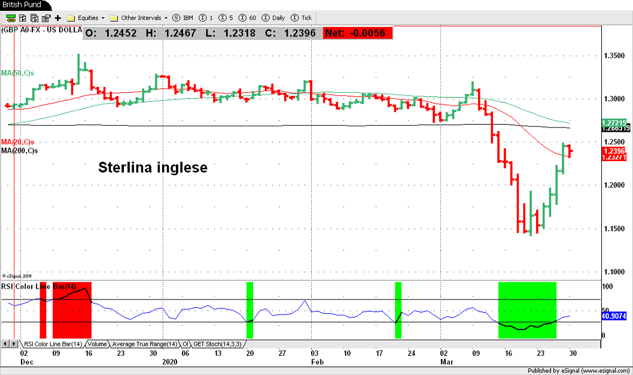Image resolution: width=633 pixels, height=375 pixels.
Task: Click the 1.3500 price axis label
Action: 614,56
